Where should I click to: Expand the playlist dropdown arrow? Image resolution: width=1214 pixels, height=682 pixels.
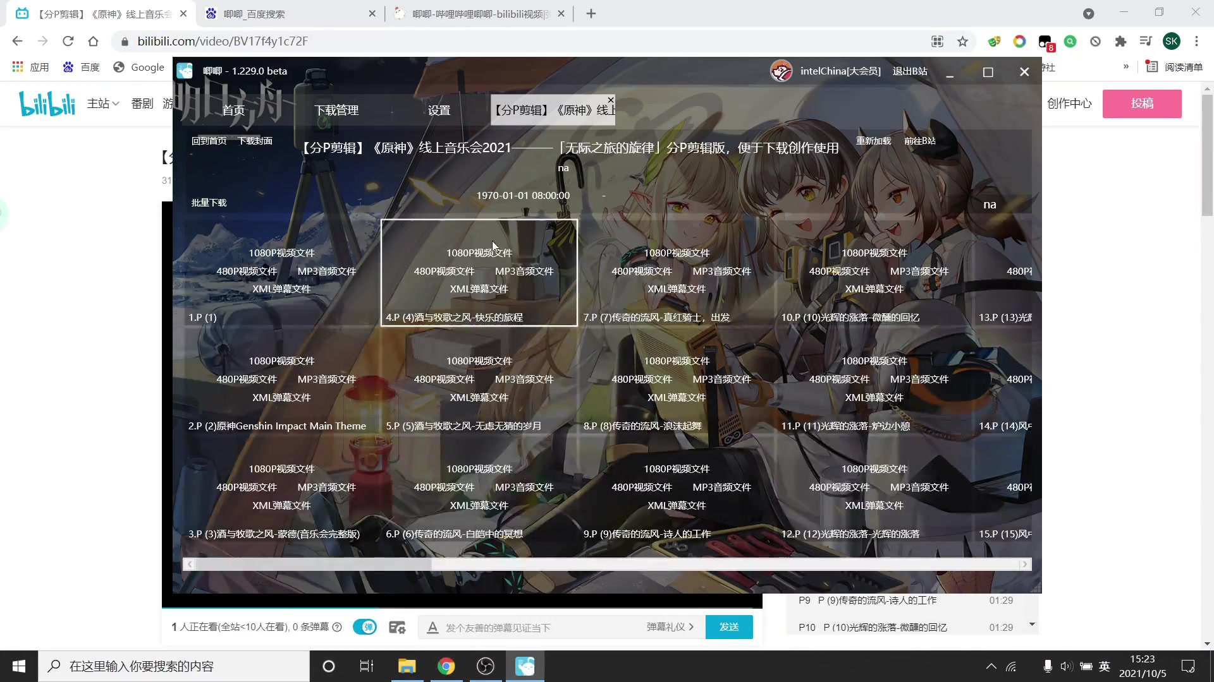1032,625
